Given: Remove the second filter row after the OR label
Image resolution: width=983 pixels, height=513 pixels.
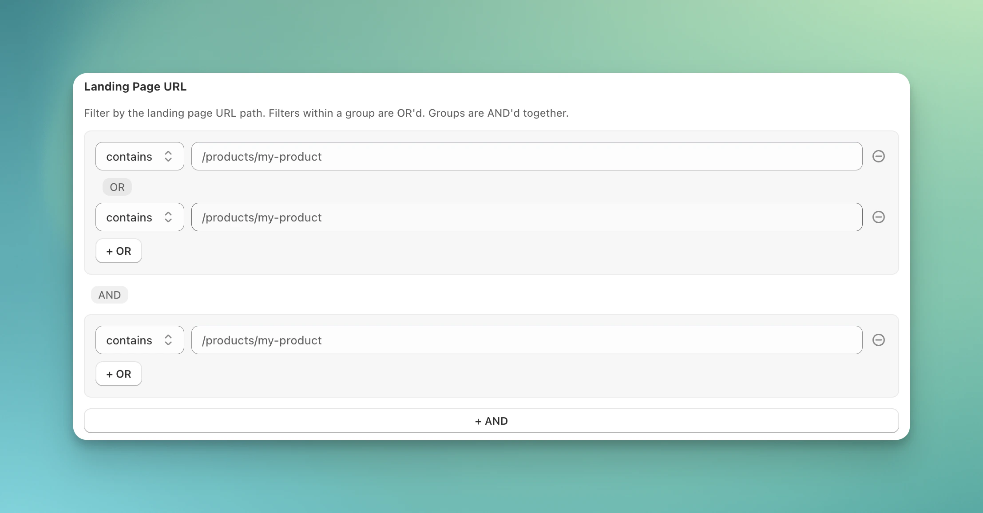Looking at the screenshot, I should point(878,217).
